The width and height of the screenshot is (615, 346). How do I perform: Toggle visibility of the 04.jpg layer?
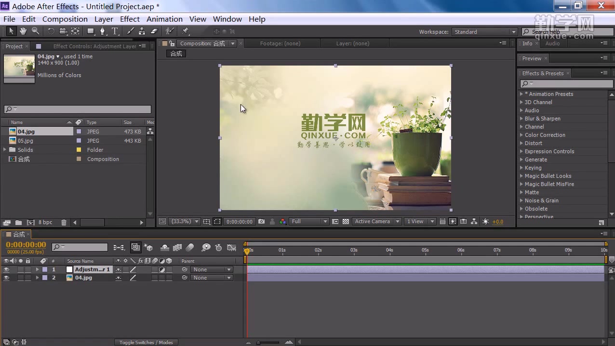[6, 278]
